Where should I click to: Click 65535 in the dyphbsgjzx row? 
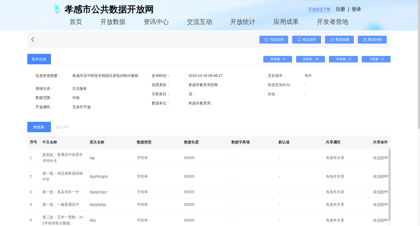point(189,176)
